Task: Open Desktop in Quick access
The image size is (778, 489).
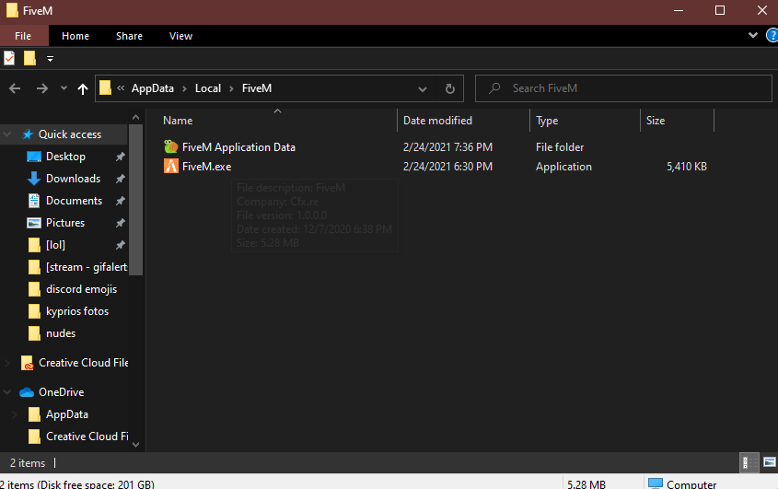Action: (x=65, y=157)
